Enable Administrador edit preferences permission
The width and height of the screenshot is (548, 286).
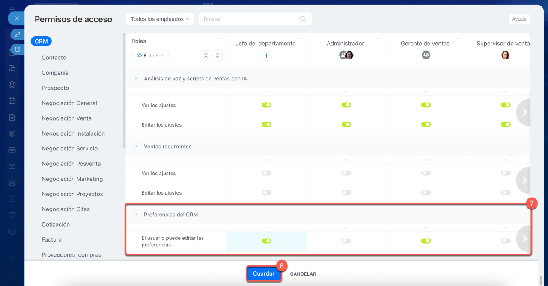click(x=346, y=241)
